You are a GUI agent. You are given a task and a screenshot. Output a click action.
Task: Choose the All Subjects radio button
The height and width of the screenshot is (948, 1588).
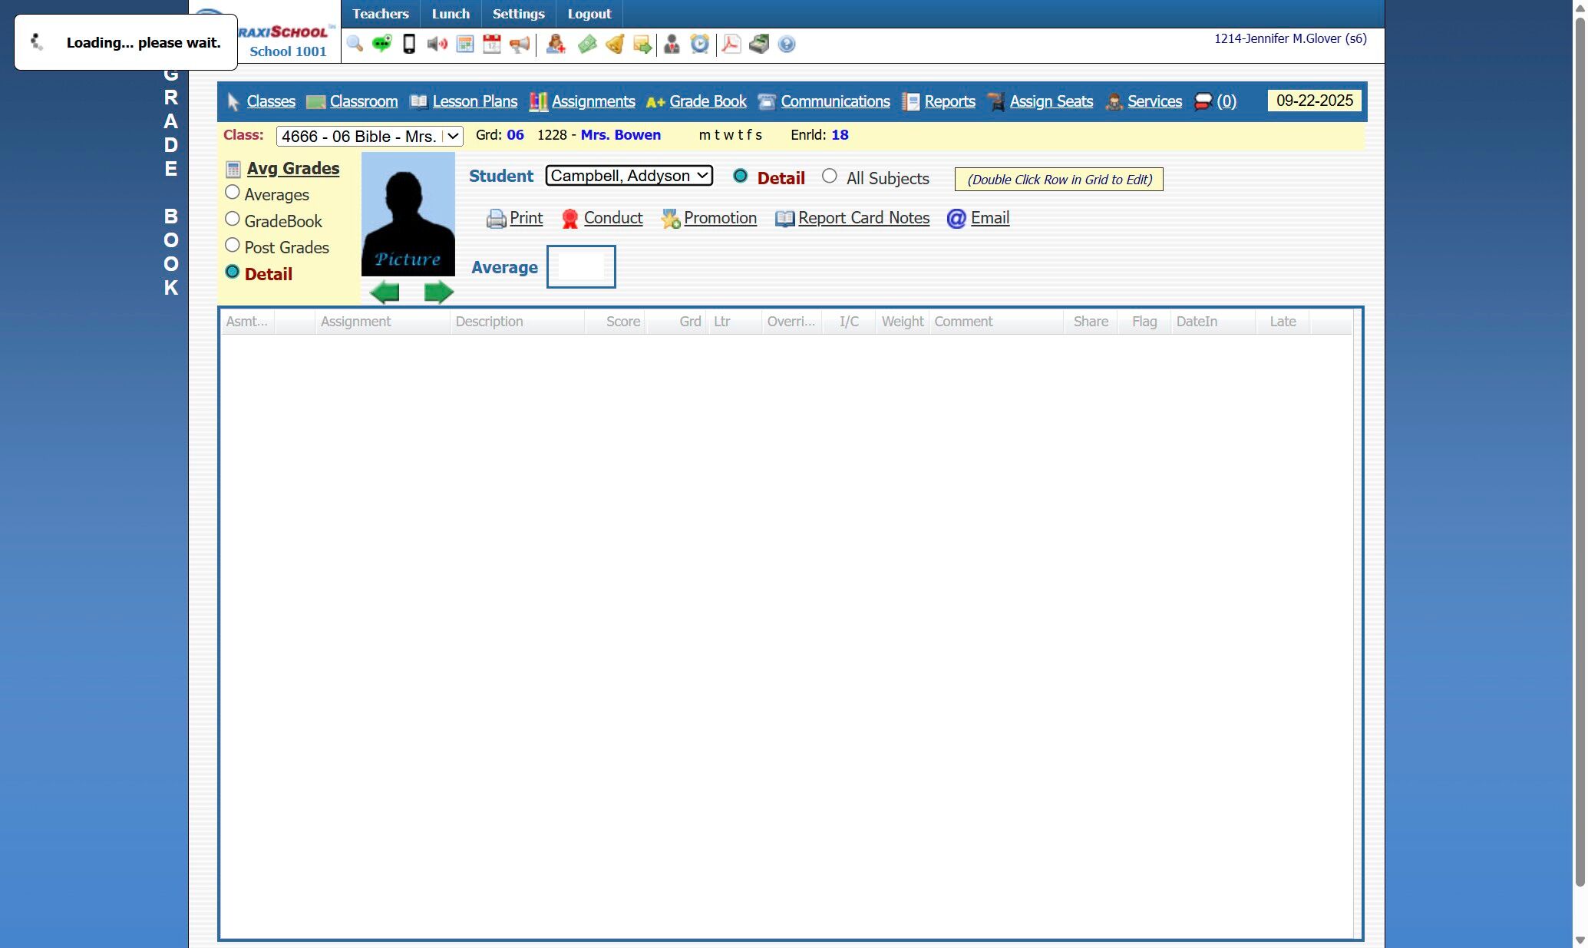tap(830, 177)
